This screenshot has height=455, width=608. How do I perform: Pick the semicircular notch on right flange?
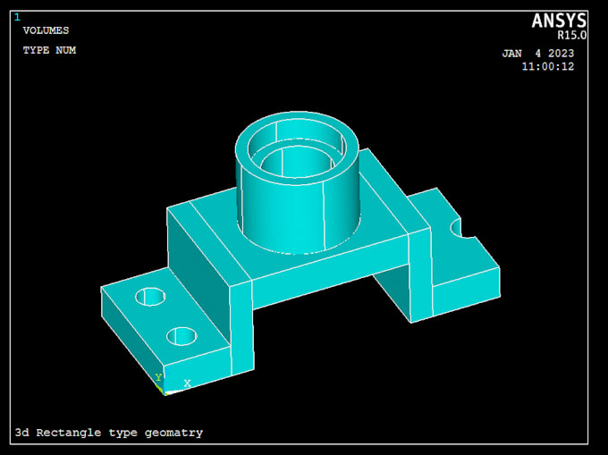coord(461,230)
